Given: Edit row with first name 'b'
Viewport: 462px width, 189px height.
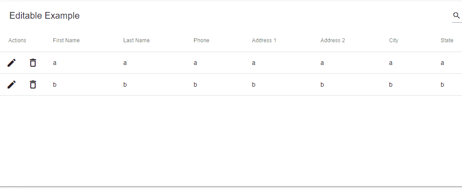Looking at the screenshot, I should pos(12,84).
